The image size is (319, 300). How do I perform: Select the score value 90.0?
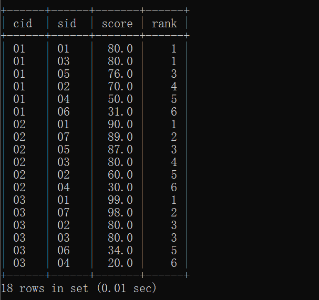click(x=120, y=125)
